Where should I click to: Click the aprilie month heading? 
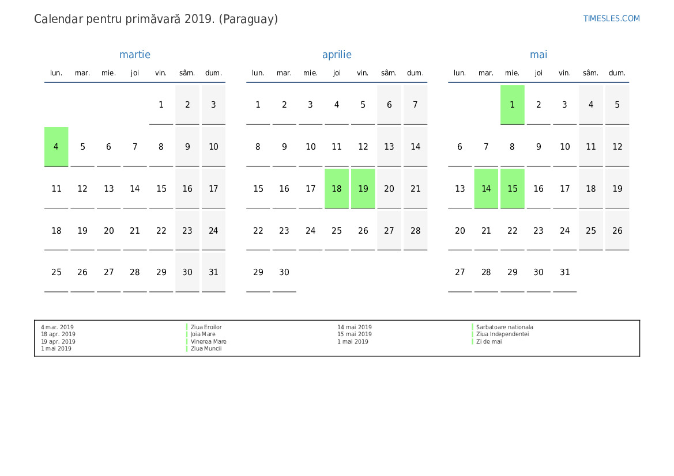coord(337,55)
